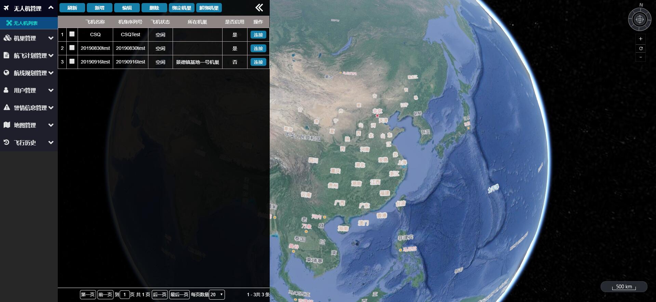
Task: Check the checkbox for row 2, 20190830test
Action: 72,48
